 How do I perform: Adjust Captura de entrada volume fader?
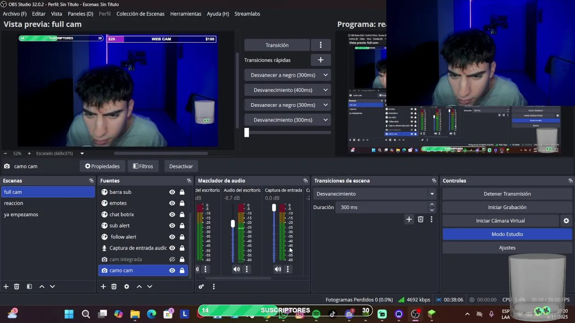(274, 208)
